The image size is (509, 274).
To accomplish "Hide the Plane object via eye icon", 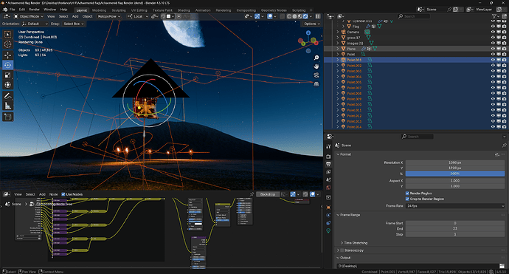I will tap(493, 49).
